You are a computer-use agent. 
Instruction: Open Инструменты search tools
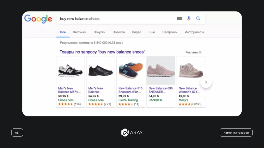[194, 32]
